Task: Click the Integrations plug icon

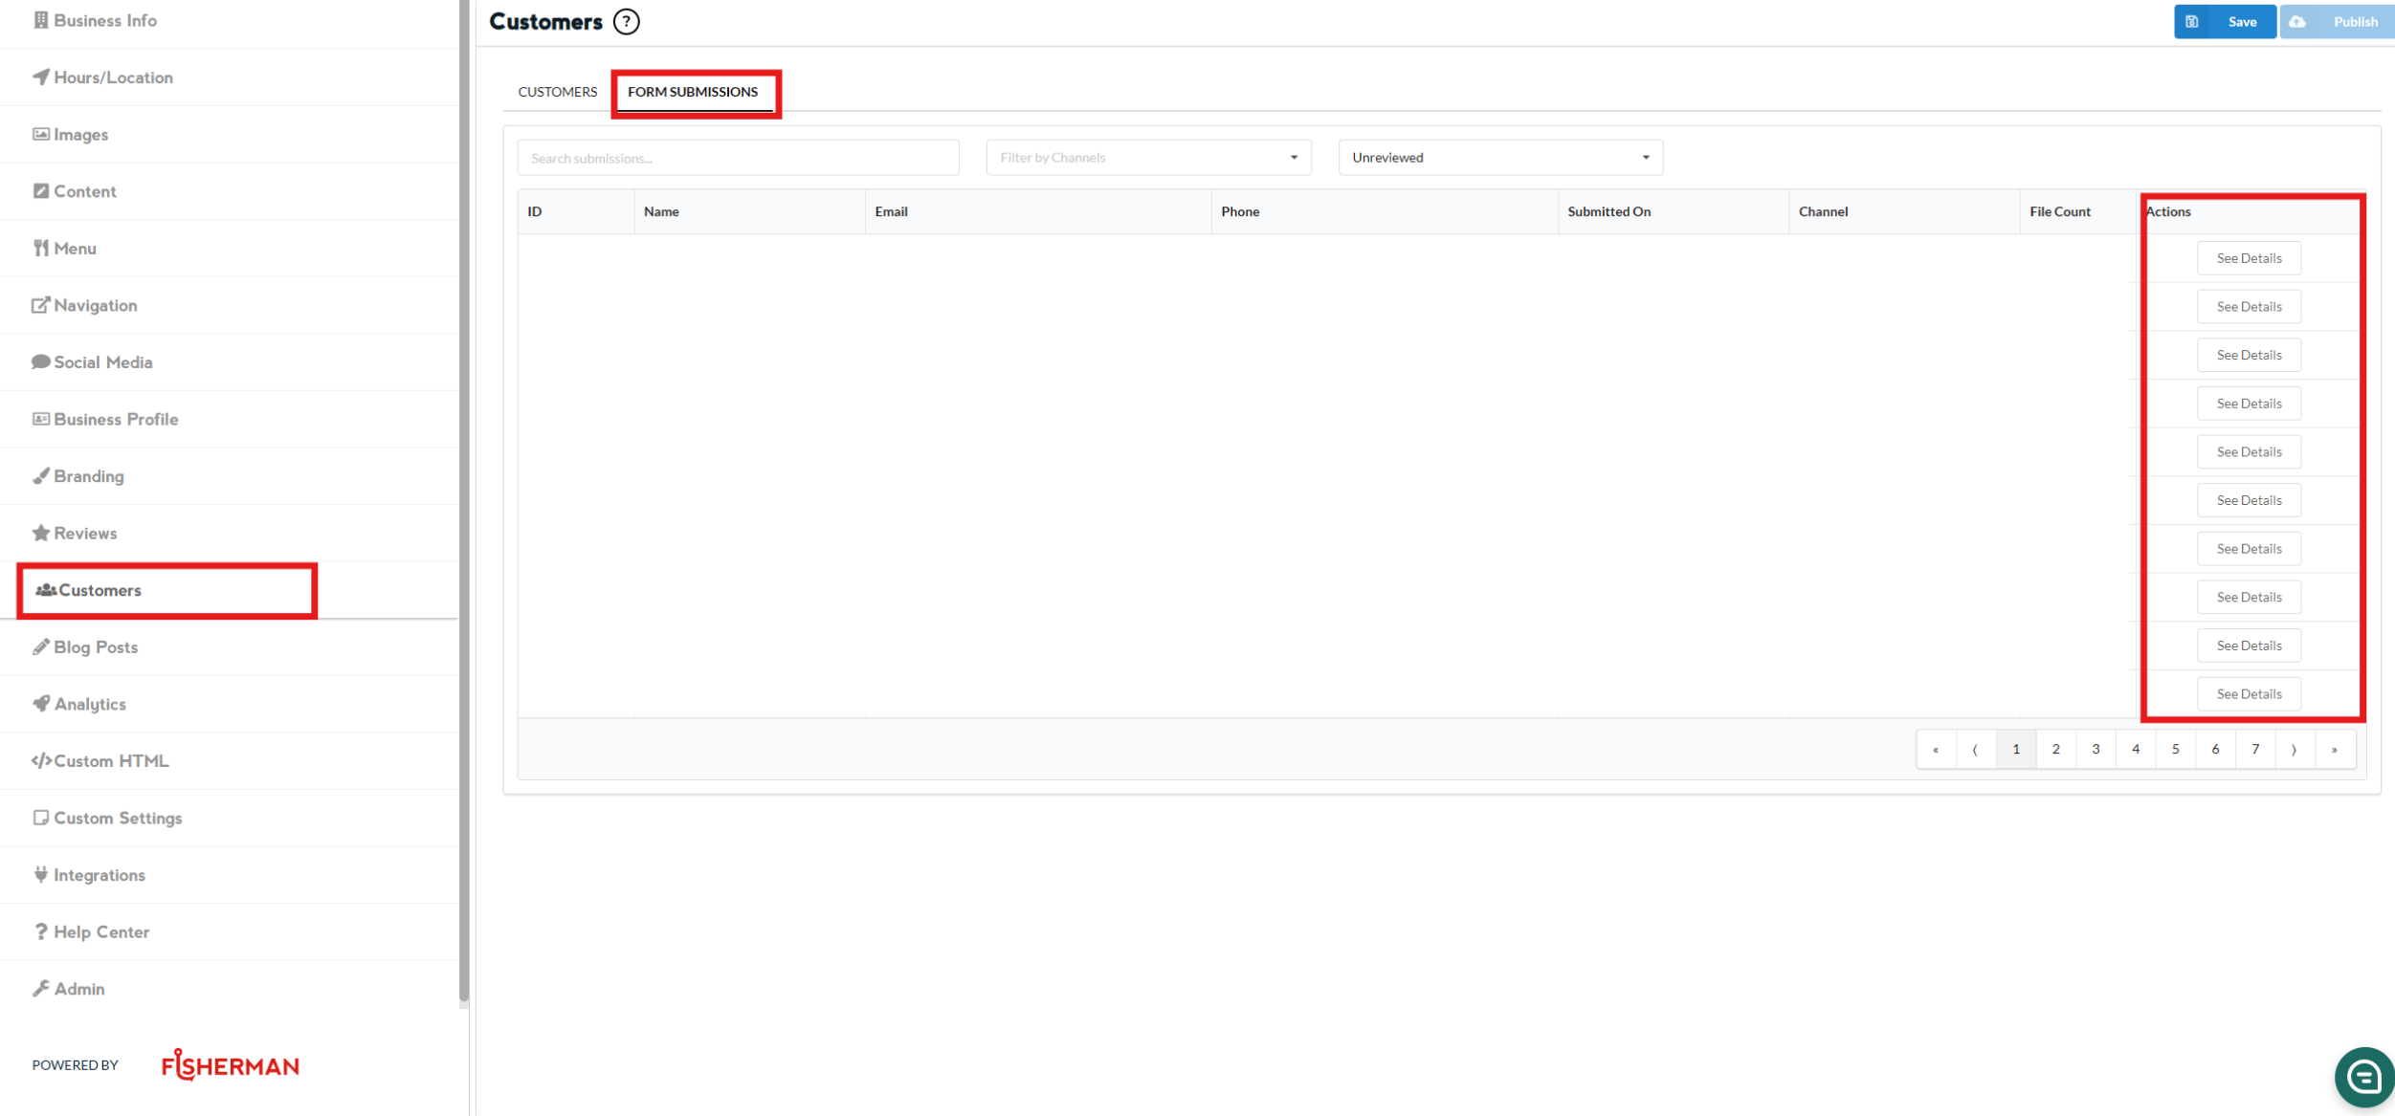Action: point(40,874)
